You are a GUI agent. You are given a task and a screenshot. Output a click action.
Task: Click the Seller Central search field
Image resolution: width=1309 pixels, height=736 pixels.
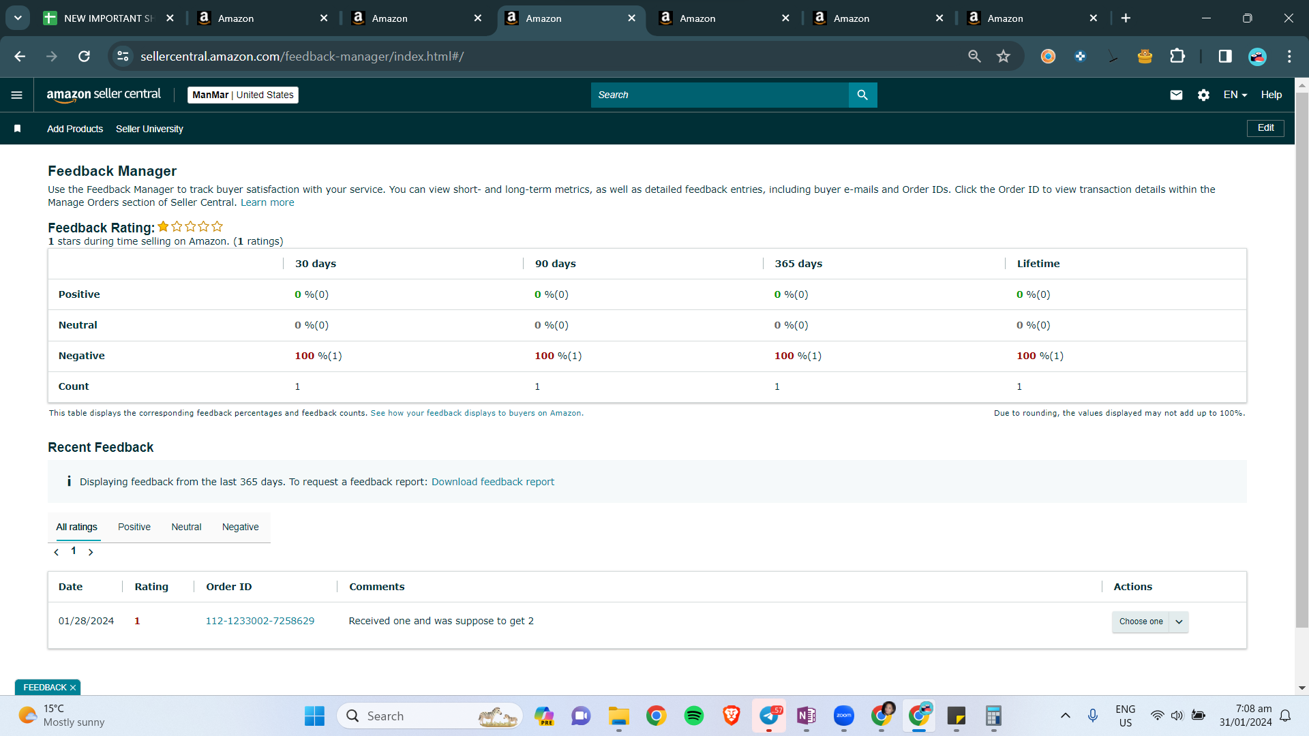point(720,95)
